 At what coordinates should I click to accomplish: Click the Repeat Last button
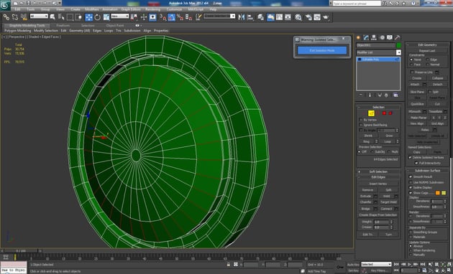coord(427,50)
